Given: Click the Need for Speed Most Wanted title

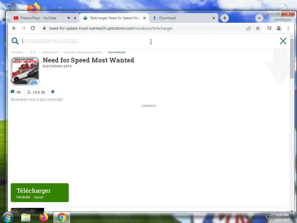Looking at the screenshot, I should click(88, 60).
